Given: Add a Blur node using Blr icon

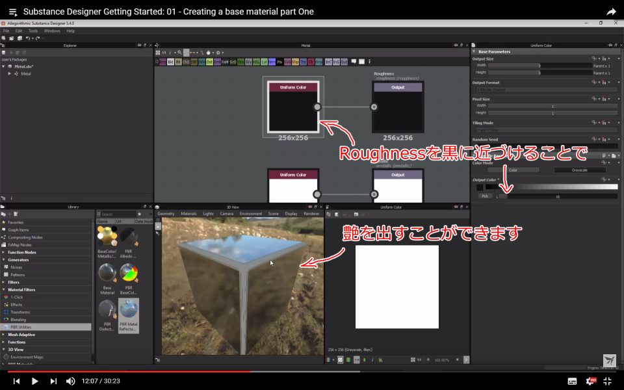Looking at the screenshot, I should [x=178, y=62].
